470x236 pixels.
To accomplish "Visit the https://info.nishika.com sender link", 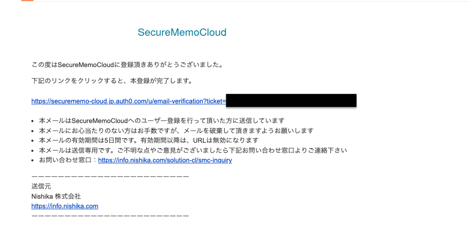I will click(x=65, y=206).
